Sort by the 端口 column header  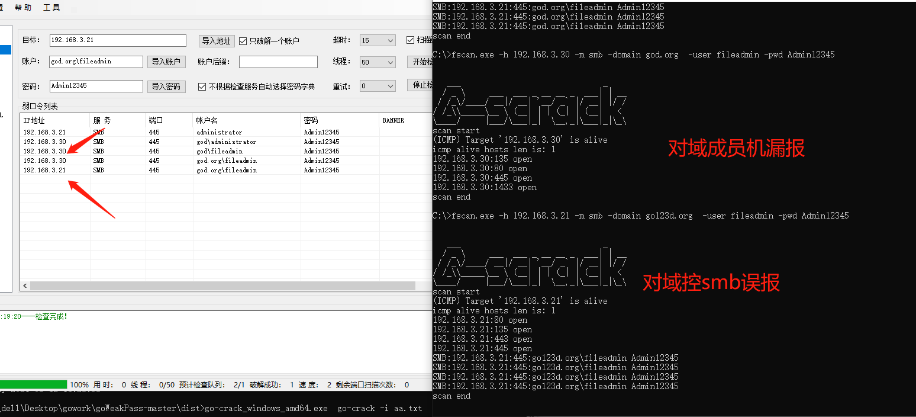170,120
